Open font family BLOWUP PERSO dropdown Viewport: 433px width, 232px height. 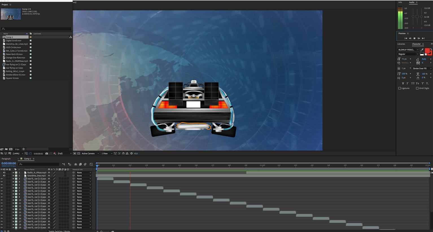pyautogui.click(x=408, y=50)
